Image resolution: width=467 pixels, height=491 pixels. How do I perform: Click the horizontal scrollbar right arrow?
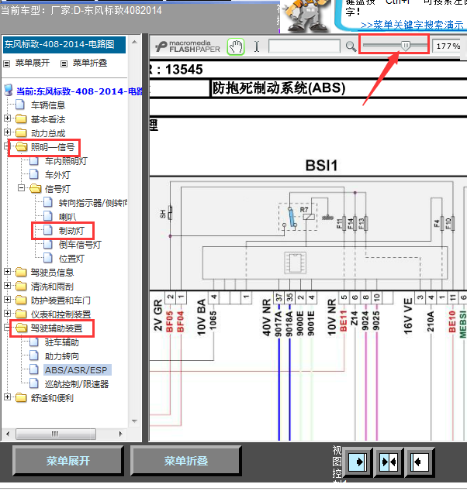120,434
